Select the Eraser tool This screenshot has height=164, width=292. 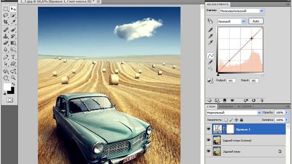[6, 43]
